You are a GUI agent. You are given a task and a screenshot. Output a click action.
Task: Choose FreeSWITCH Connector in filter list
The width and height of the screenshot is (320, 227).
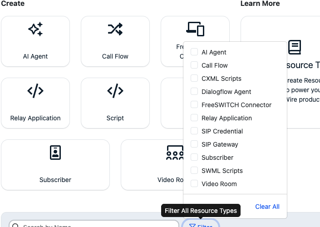236,105
